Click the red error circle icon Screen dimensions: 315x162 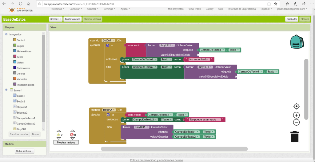coord(72,135)
